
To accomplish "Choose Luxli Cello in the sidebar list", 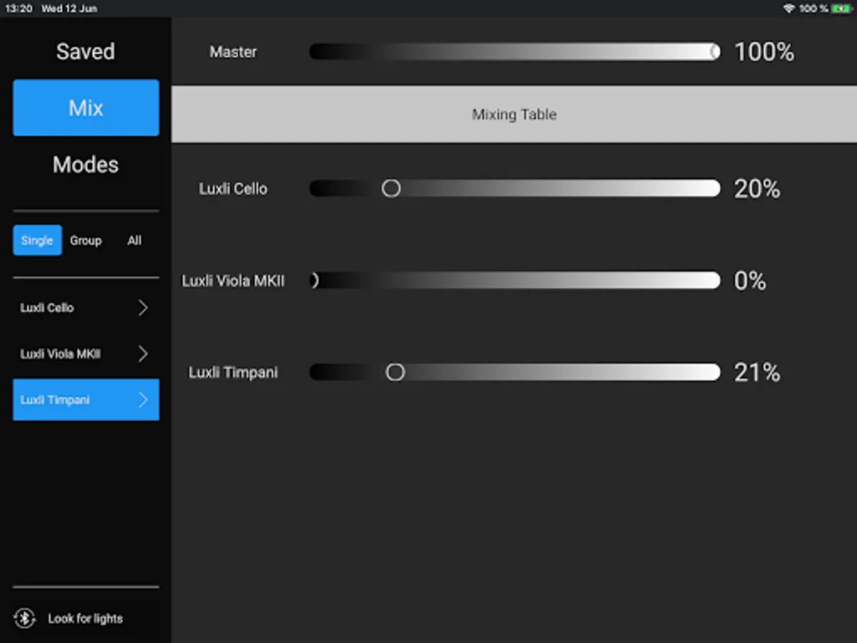I will point(86,308).
